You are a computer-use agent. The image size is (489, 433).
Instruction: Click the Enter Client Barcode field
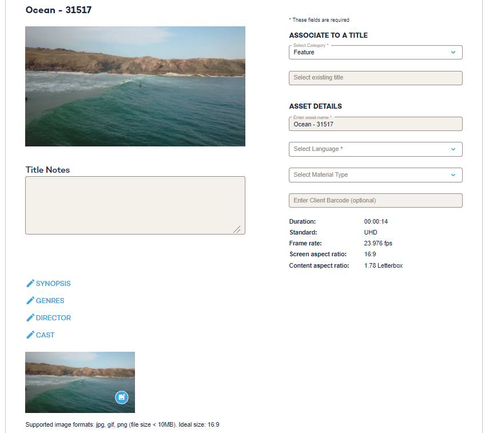click(x=376, y=200)
